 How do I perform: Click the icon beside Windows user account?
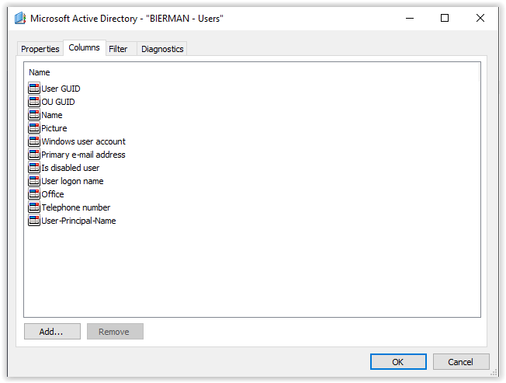click(34, 141)
